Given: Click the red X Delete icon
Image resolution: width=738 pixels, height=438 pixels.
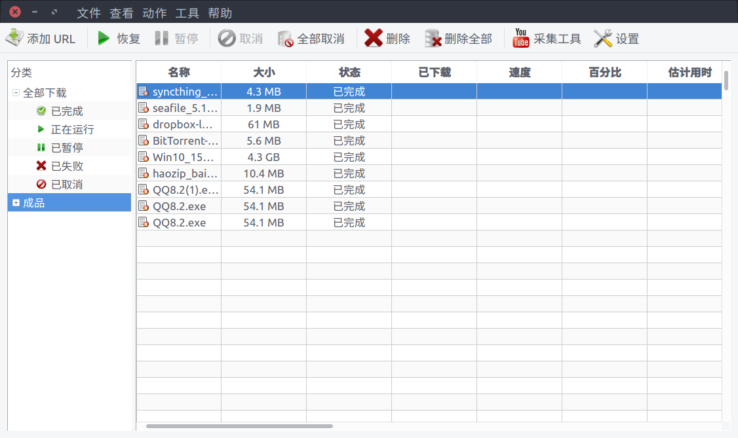Looking at the screenshot, I should [373, 38].
